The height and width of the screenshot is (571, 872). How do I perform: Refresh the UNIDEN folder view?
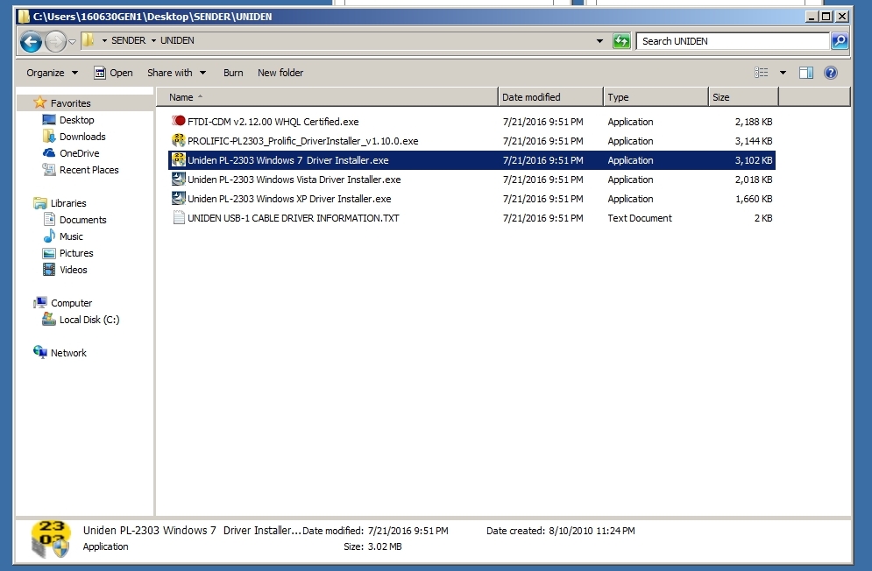pyautogui.click(x=621, y=41)
